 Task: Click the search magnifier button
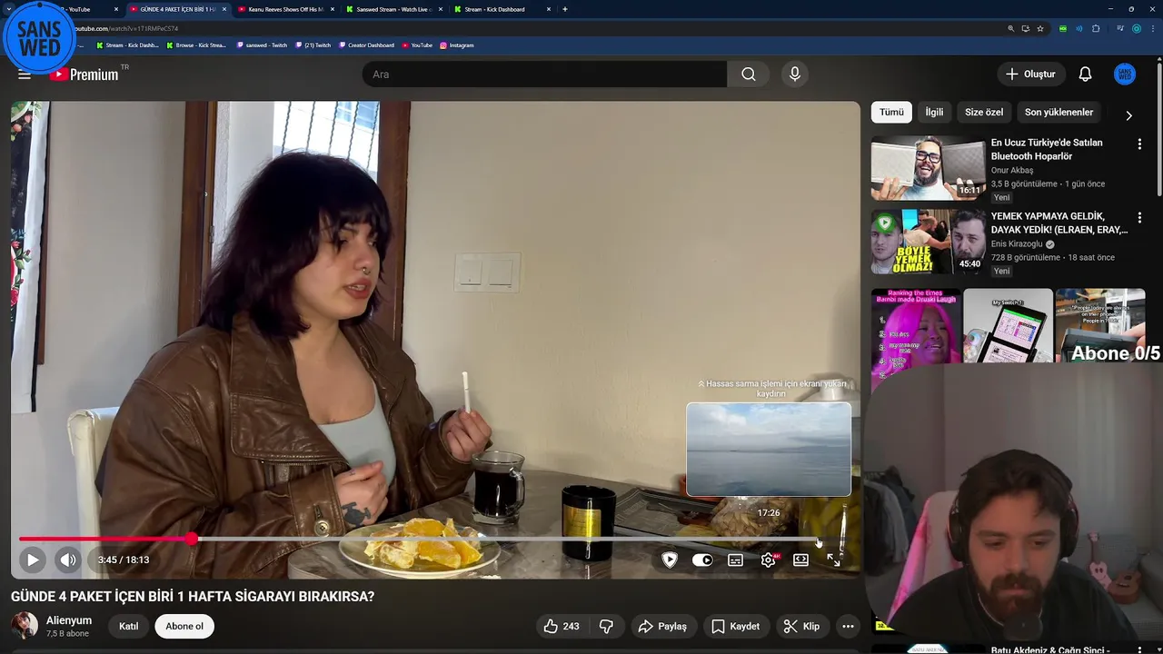[748, 74]
